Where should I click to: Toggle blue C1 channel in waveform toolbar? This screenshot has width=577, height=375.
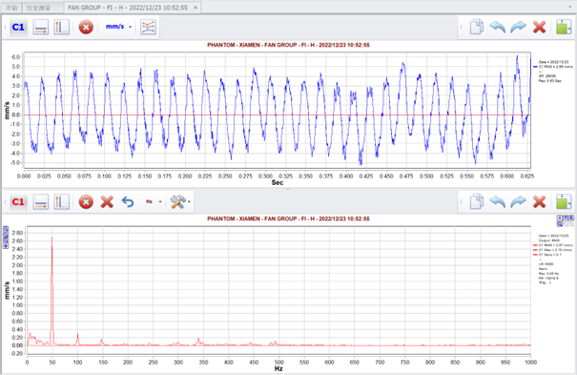point(18,27)
